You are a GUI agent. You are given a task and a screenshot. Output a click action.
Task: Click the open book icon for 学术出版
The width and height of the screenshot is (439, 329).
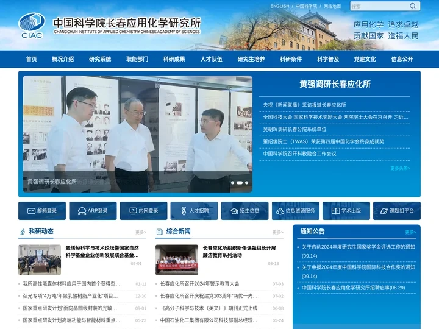[335, 211]
